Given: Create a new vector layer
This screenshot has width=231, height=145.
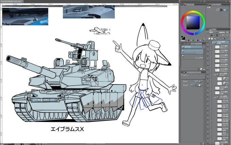Looking at the screenshot, I should tap(212, 39).
